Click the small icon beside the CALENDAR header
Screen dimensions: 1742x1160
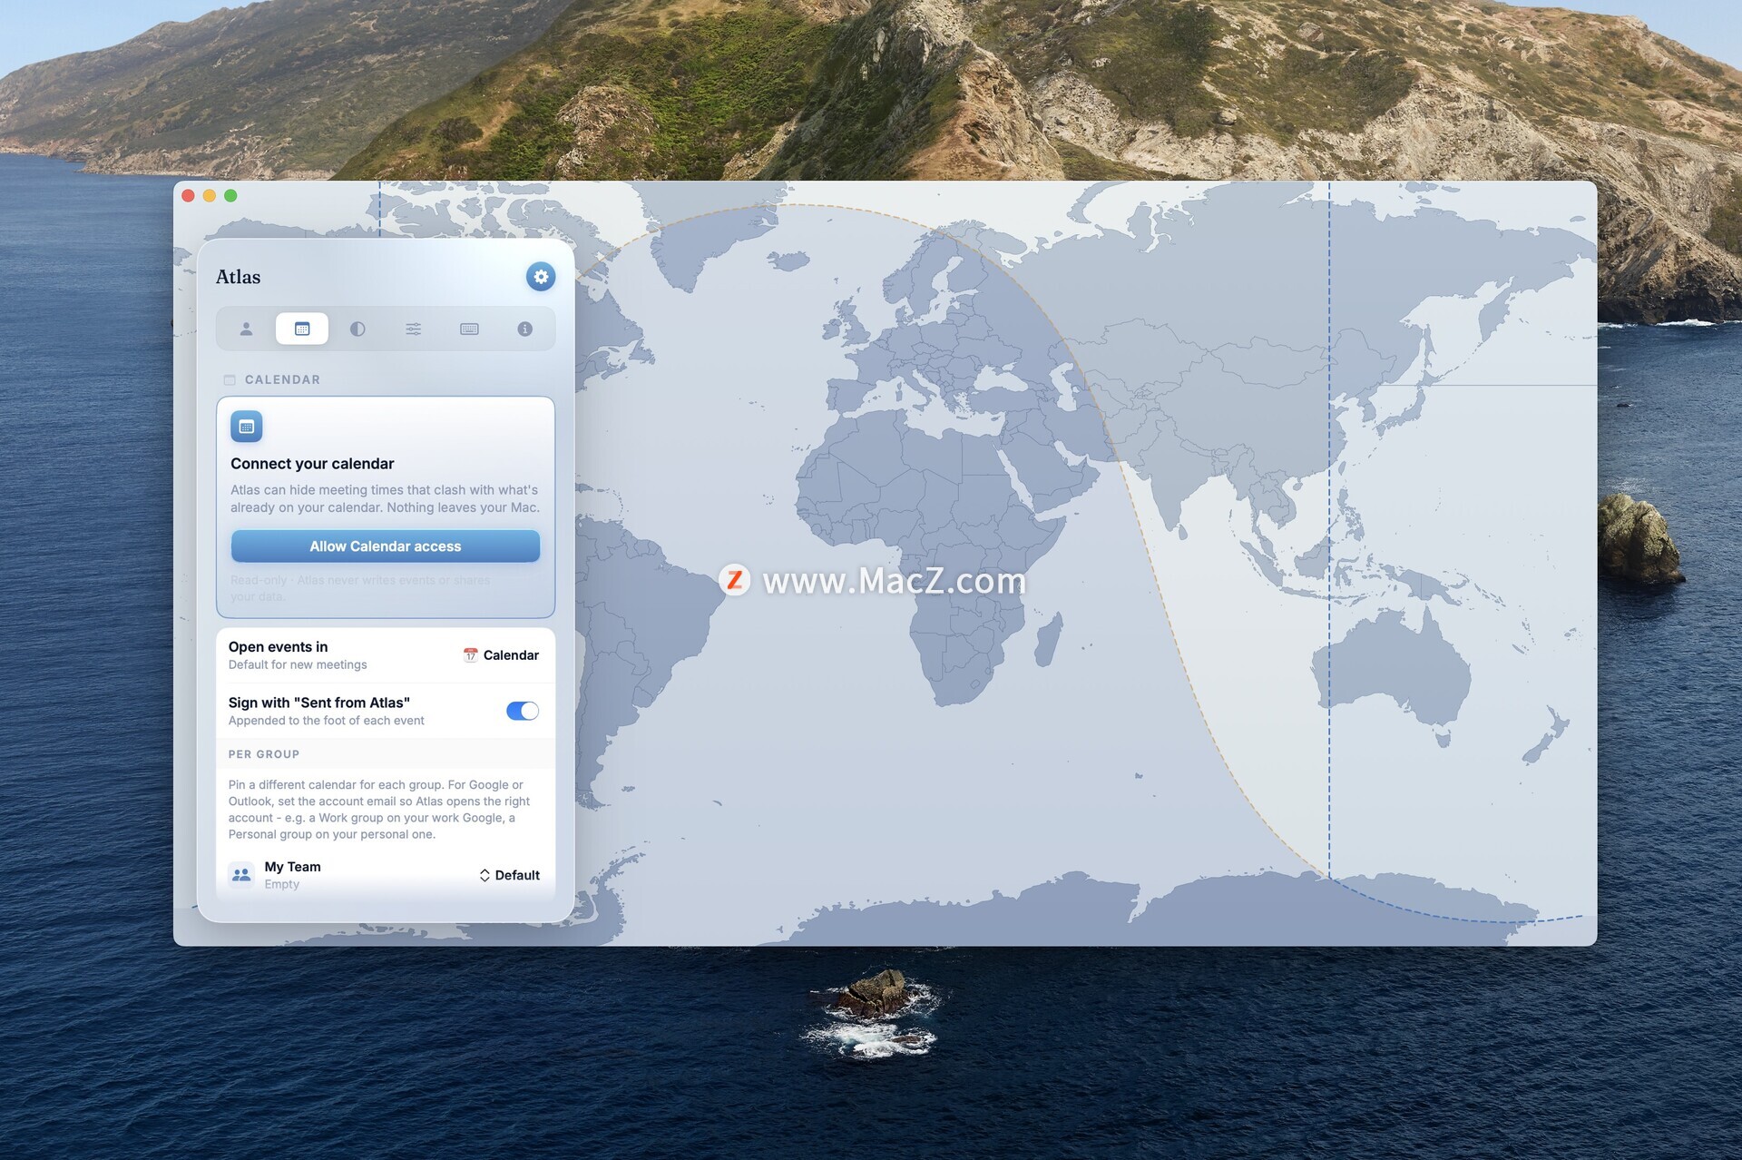[230, 379]
